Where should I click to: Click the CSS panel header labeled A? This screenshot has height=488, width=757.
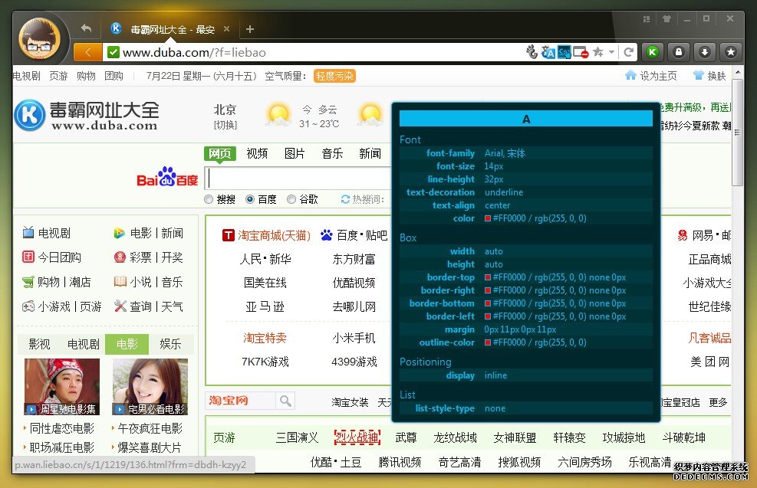(525, 119)
